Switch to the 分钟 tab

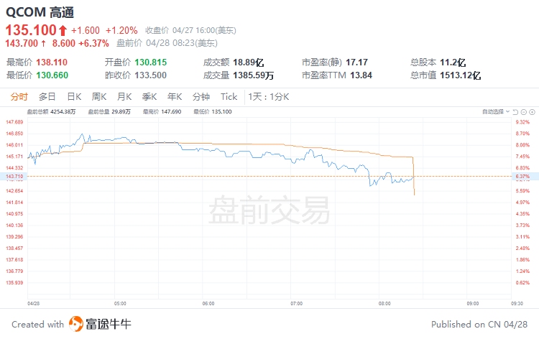click(201, 97)
